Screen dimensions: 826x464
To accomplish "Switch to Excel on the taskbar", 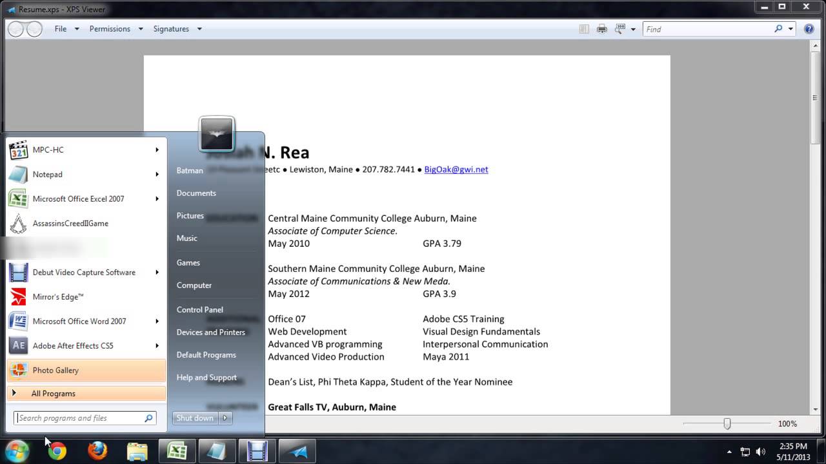I will coord(177,451).
